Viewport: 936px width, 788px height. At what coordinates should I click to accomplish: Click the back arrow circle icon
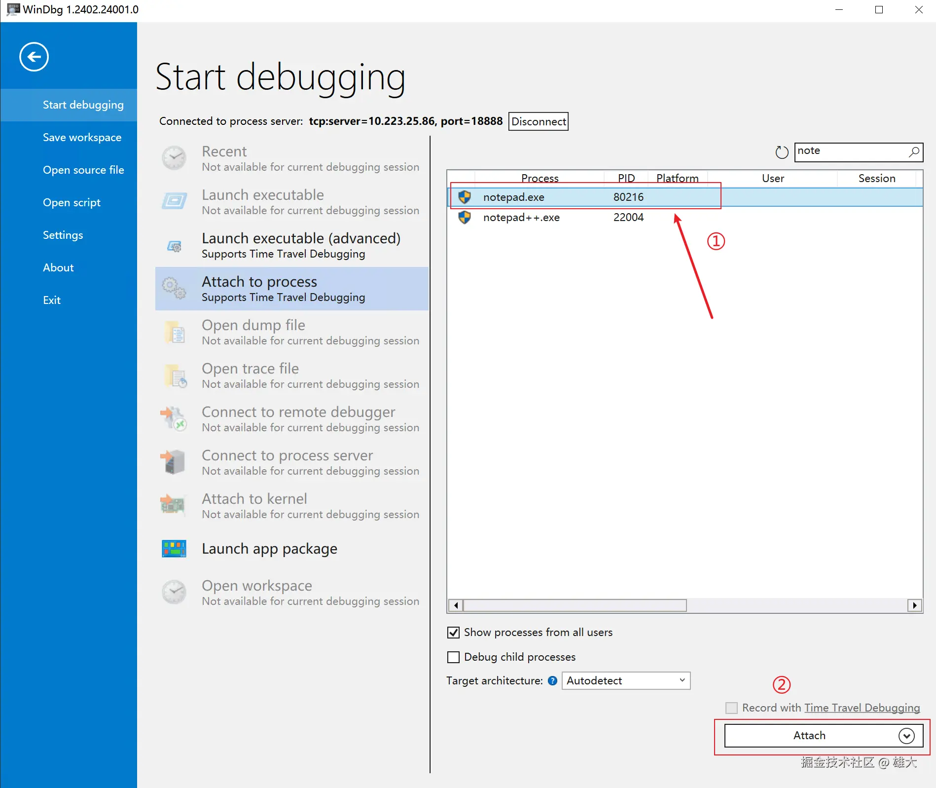tap(34, 57)
